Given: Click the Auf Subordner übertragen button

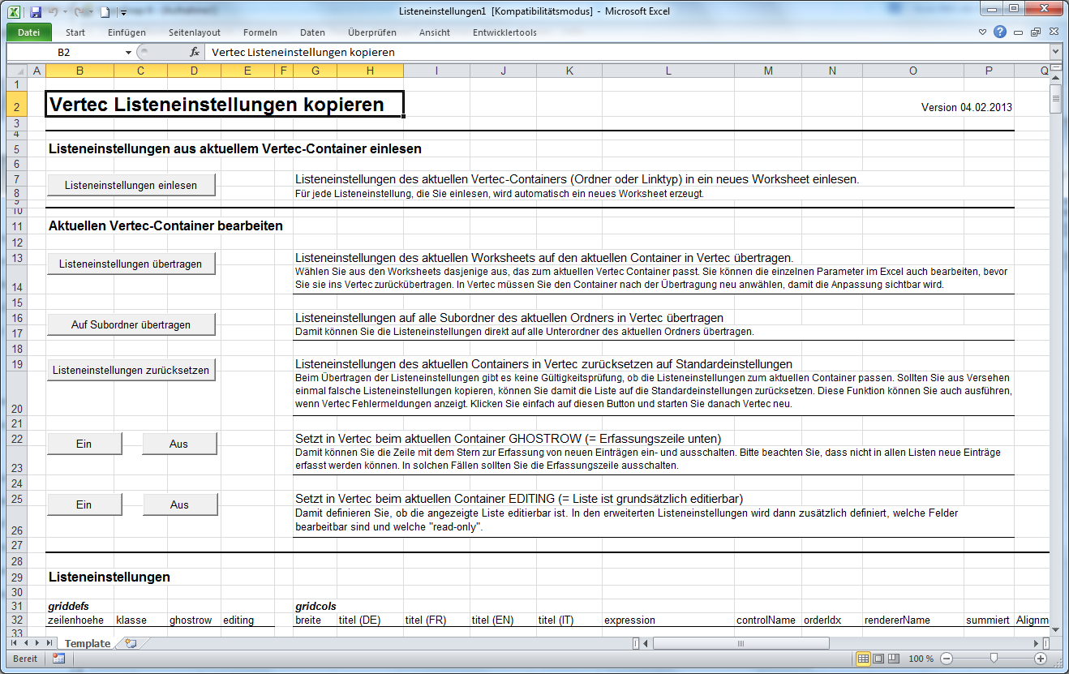Looking at the screenshot, I should 131,324.
